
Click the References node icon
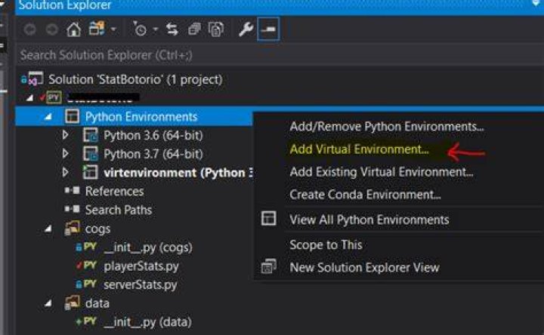[73, 191]
